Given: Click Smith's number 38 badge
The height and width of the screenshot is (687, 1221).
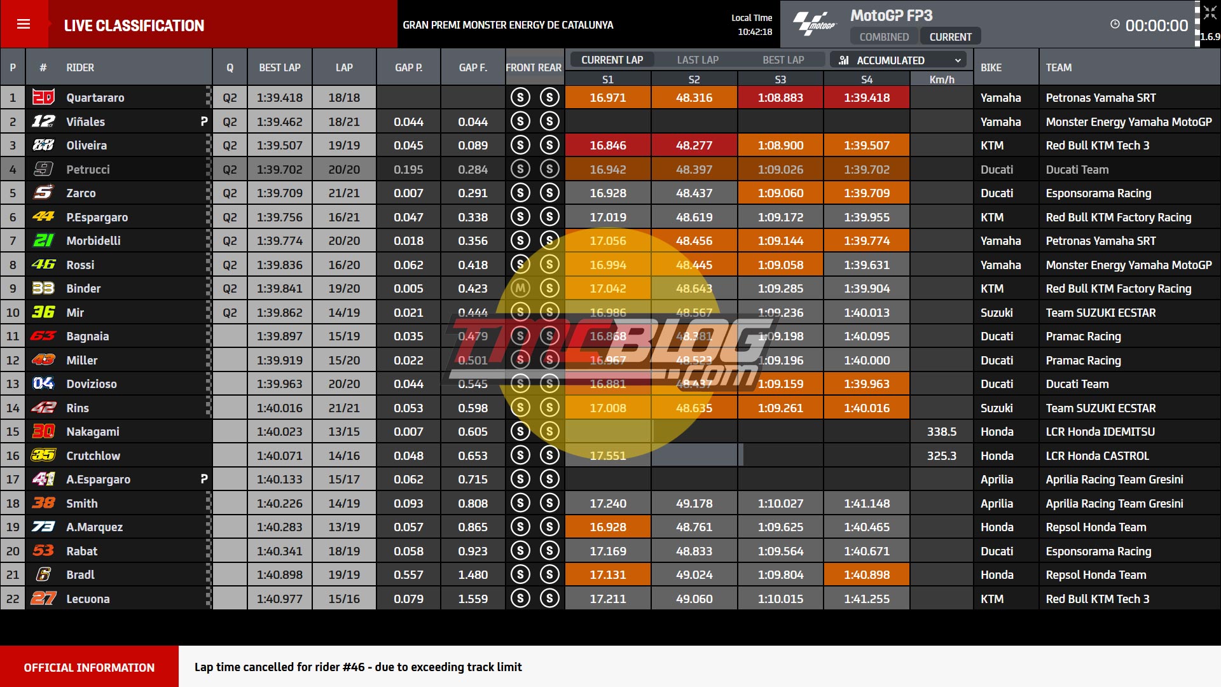Looking at the screenshot, I should click(x=43, y=503).
